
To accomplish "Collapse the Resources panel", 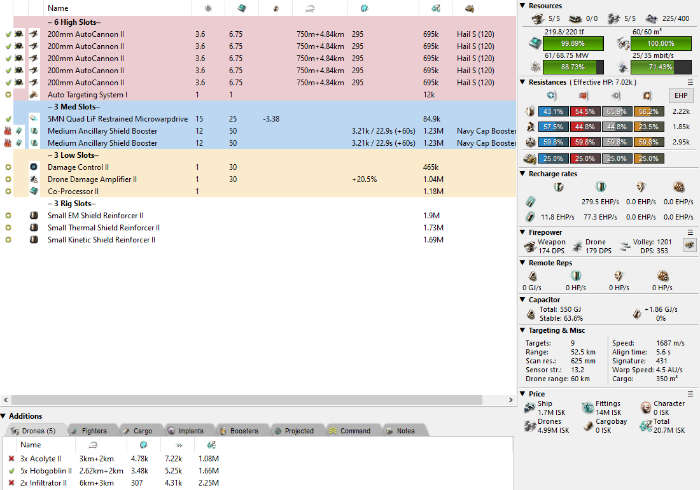I will pyautogui.click(x=522, y=6).
